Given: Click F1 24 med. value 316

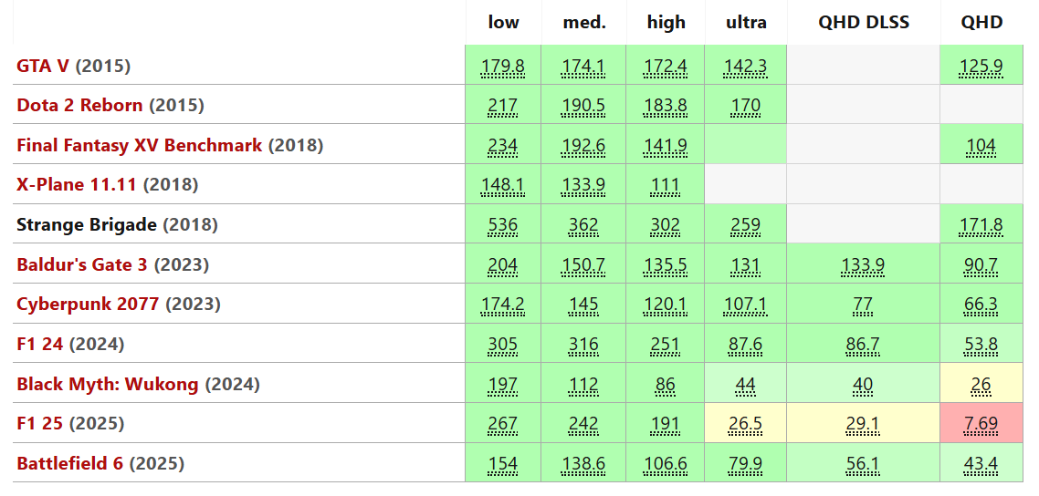Looking at the screenshot, I should pos(584,345).
